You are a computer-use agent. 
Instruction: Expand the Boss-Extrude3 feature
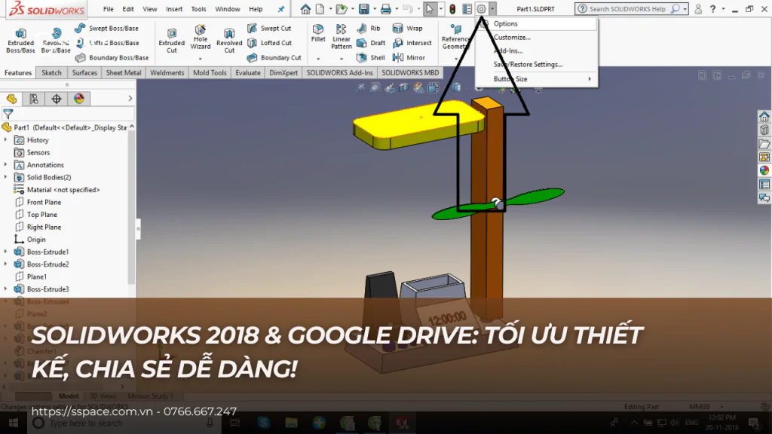(x=6, y=289)
